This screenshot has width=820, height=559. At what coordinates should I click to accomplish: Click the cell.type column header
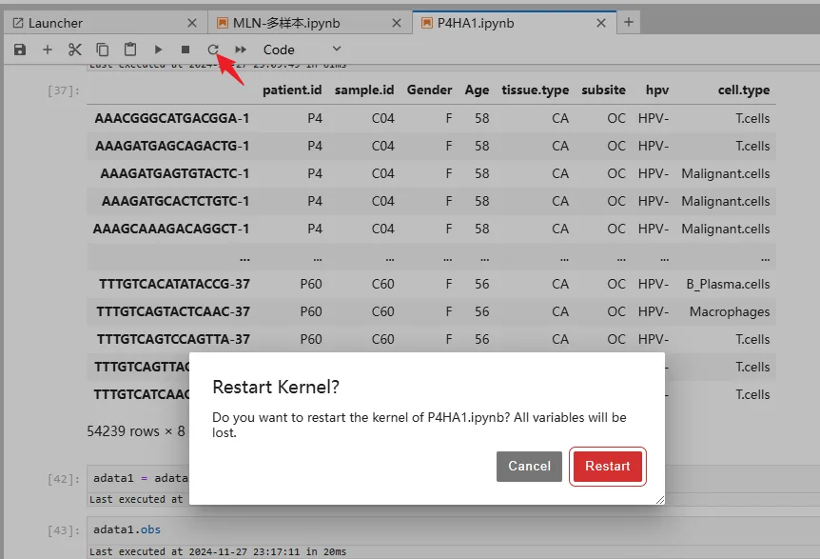[743, 90]
